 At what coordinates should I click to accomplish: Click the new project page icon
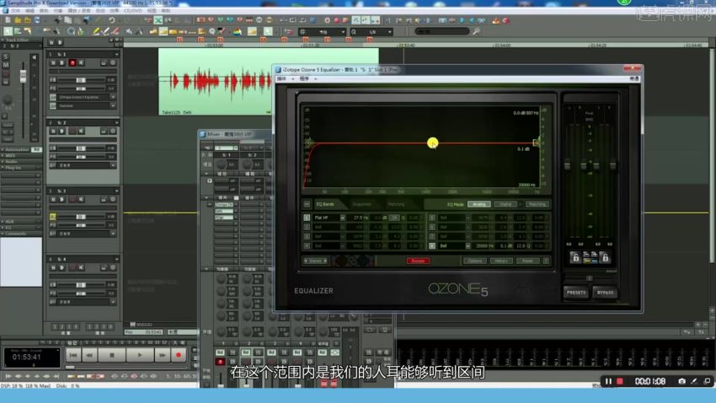pyautogui.click(x=8, y=20)
